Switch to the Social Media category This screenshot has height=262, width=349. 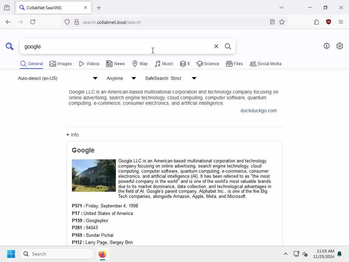coord(265,64)
